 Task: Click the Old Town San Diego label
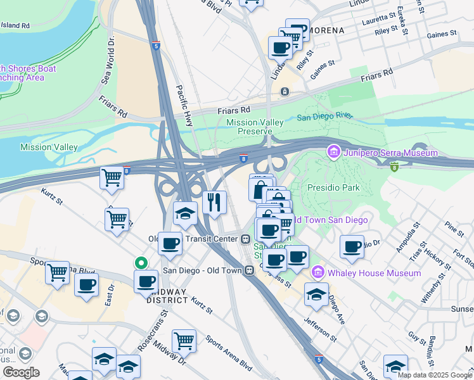[x=331, y=220]
